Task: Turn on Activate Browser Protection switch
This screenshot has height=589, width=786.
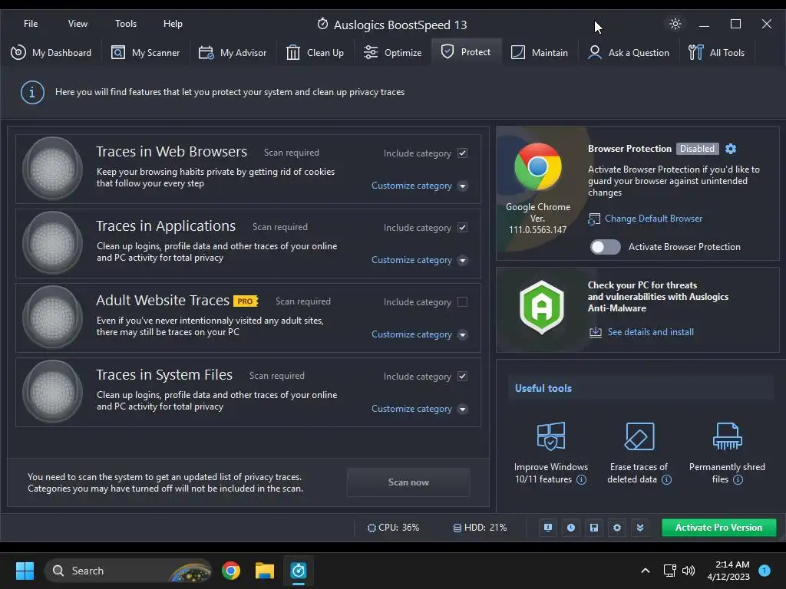Action: (605, 247)
